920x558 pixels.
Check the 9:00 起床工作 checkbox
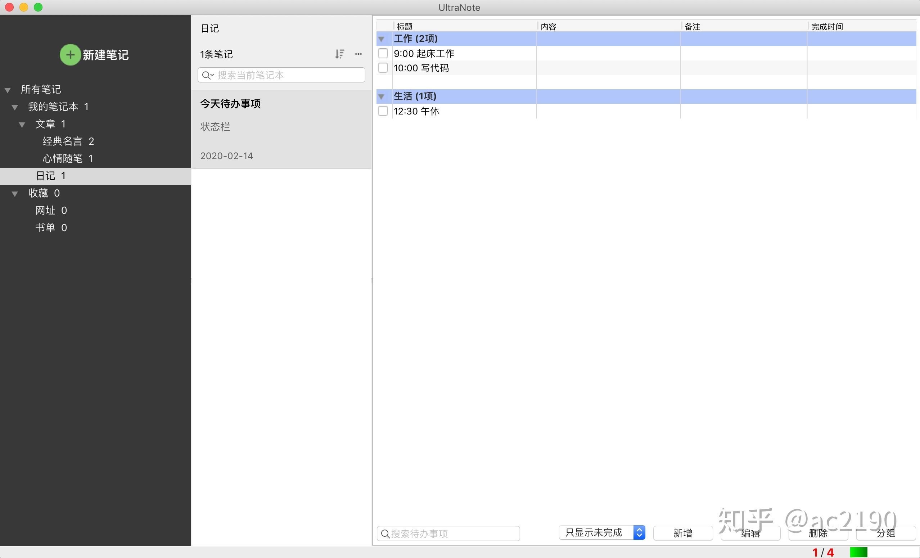click(383, 53)
